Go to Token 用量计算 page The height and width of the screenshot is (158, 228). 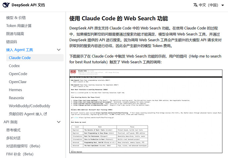pos(19,26)
